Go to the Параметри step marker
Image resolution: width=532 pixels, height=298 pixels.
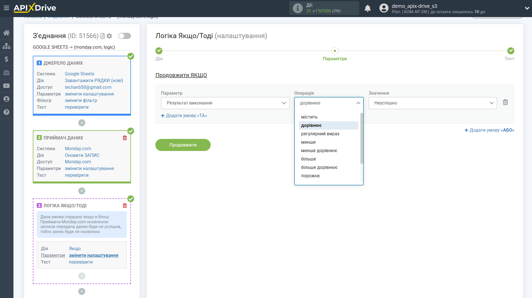(x=335, y=51)
